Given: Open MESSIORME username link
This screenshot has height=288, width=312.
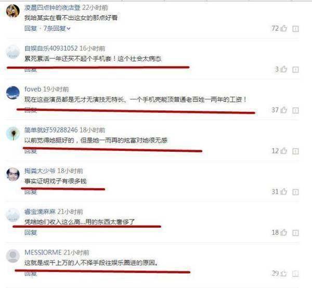Looking at the screenshot, I should click(43, 253).
